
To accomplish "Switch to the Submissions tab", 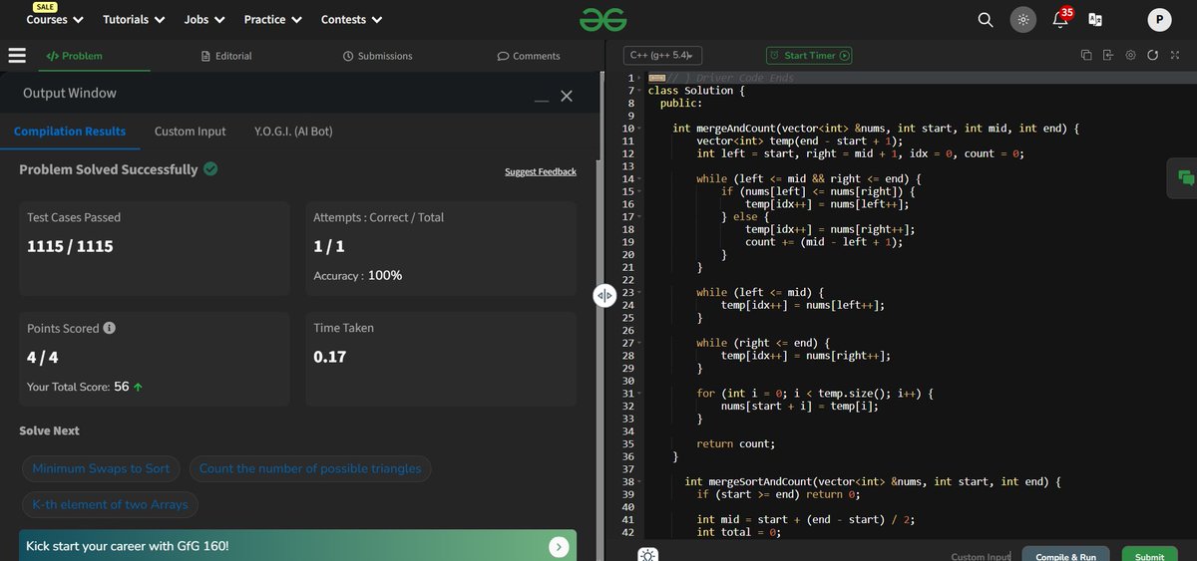I will point(376,56).
